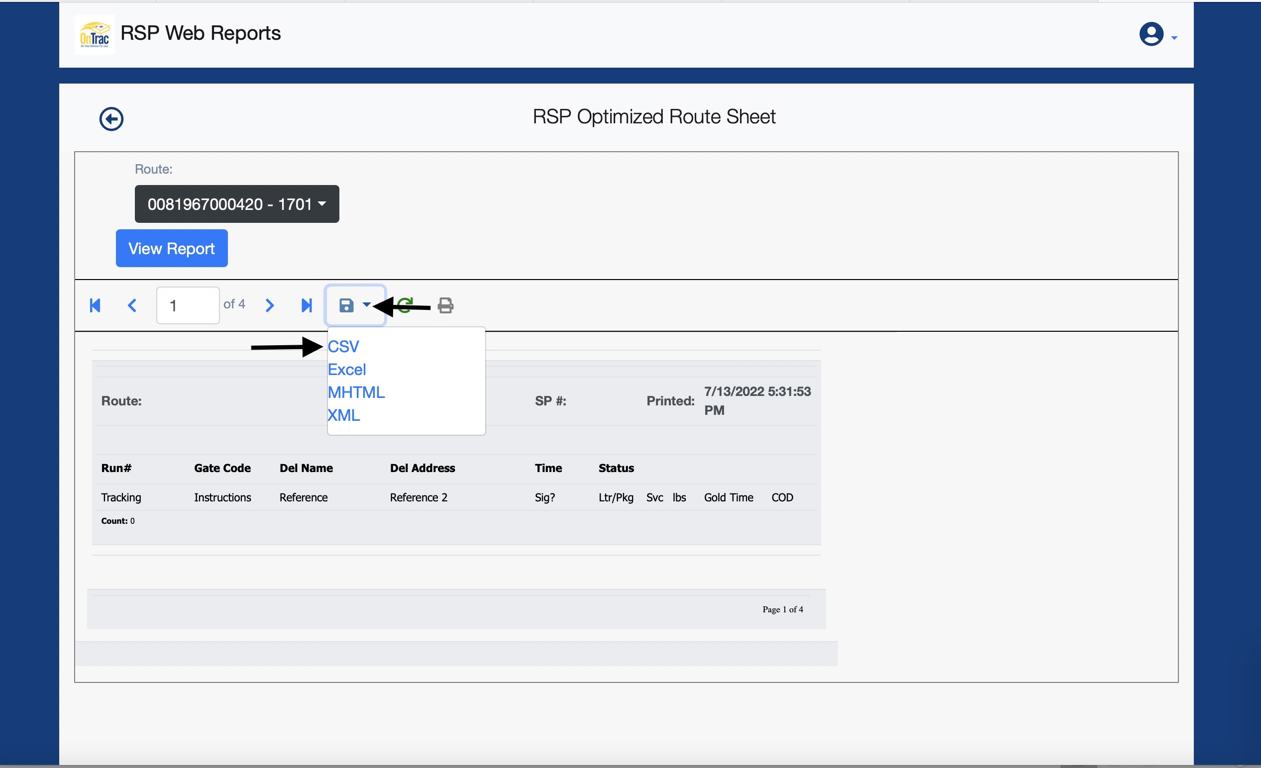The height and width of the screenshot is (768, 1261).
Task: Jump to last report page
Action: pos(307,305)
